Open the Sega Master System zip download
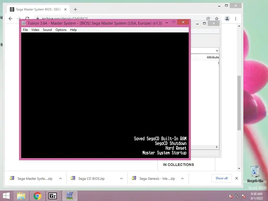 click(35, 178)
